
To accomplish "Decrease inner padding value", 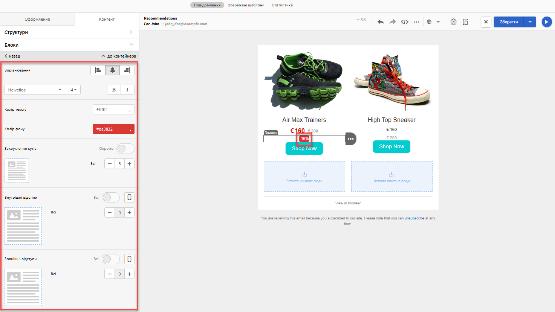I will pos(110,213).
